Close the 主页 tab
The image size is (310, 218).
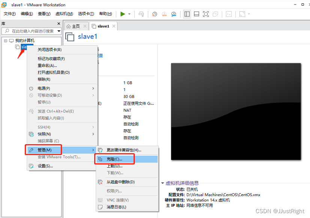85,26
